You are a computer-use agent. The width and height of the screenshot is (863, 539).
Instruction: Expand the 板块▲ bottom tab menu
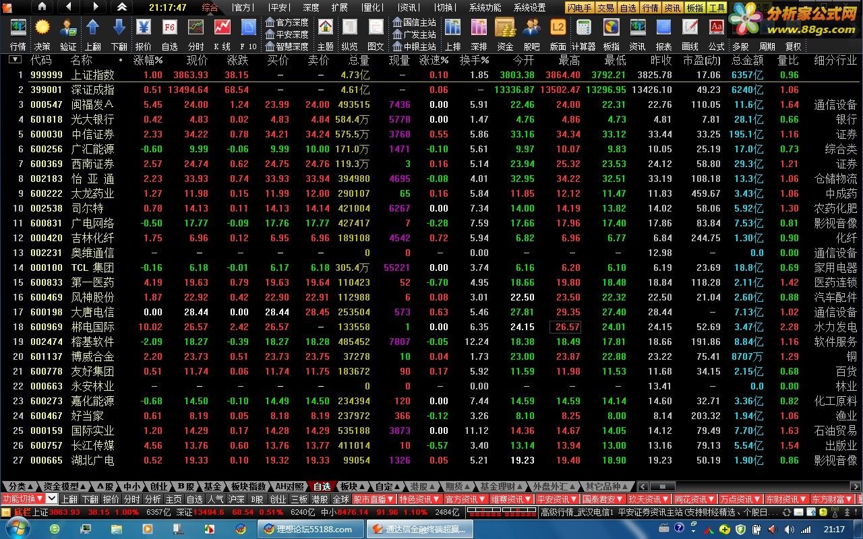point(352,486)
